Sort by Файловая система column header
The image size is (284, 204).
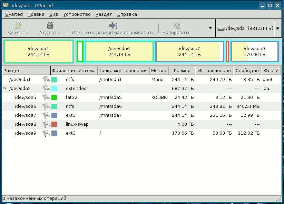74,71
